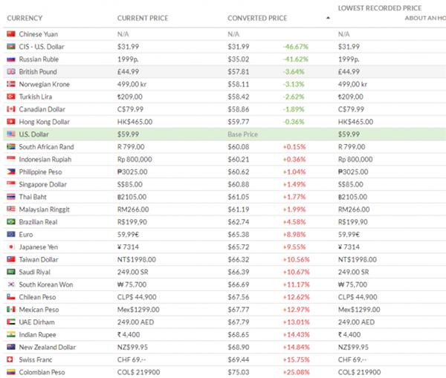The image size is (446, 378).
Task: Click the Norwegian Krone 499,00 kr current price
Action: (135, 85)
